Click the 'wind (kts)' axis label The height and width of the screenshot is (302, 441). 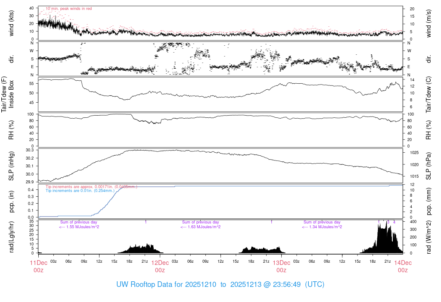point(11,23)
